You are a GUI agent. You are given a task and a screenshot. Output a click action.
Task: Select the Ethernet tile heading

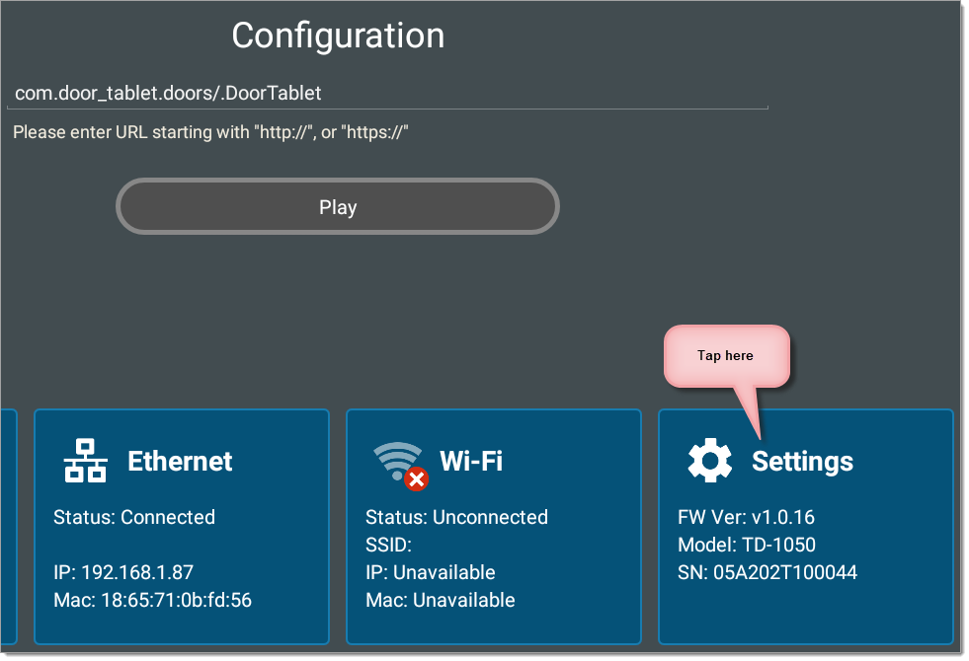point(180,461)
